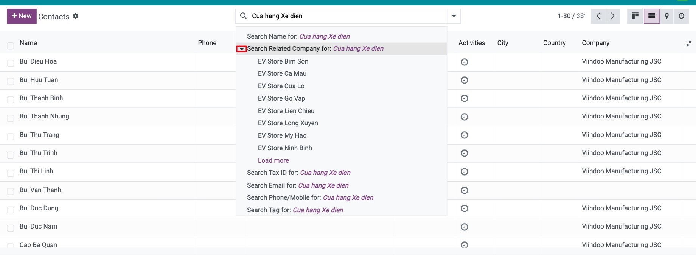Select the Bui Van Thanh row checkbox
Screen dimensions: 696x255
click(11, 191)
